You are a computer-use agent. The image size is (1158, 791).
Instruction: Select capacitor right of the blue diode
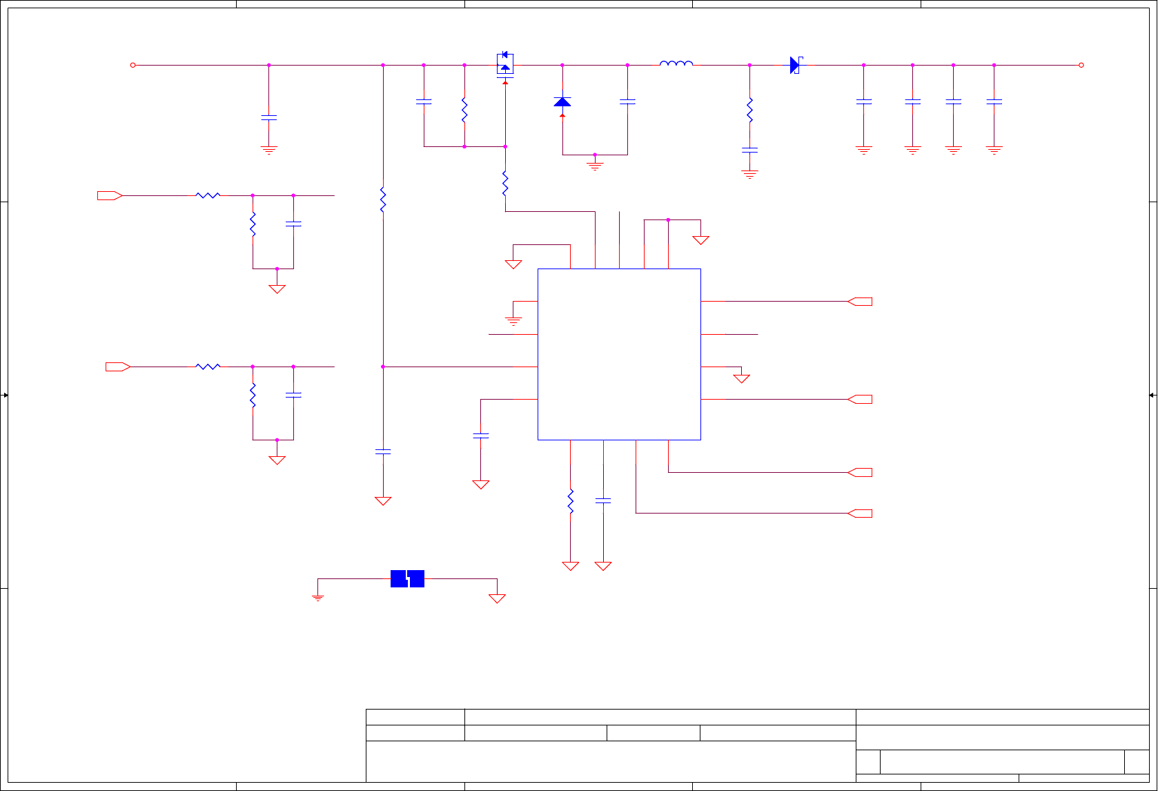[627, 101]
